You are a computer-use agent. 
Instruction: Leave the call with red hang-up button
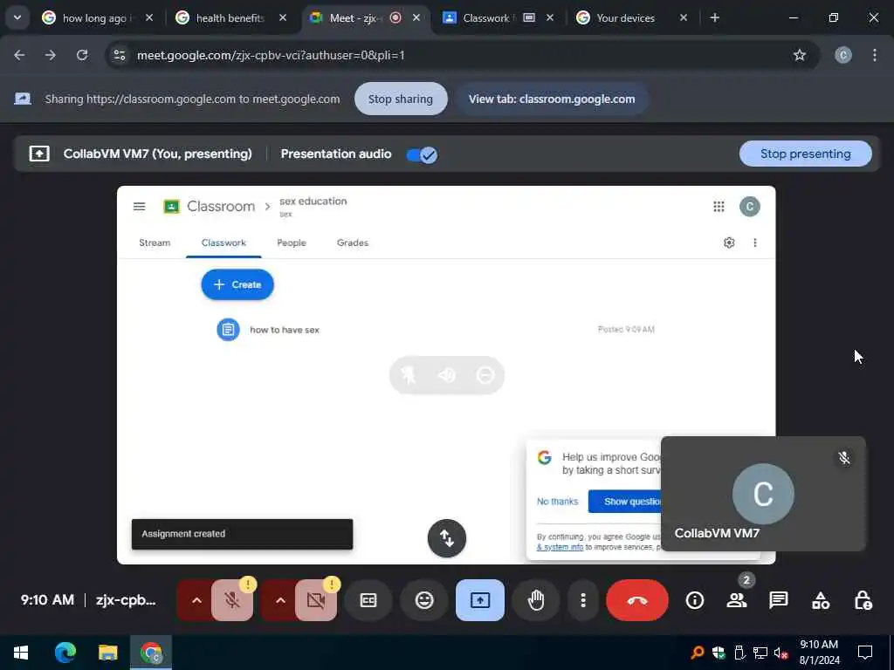point(636,600)
